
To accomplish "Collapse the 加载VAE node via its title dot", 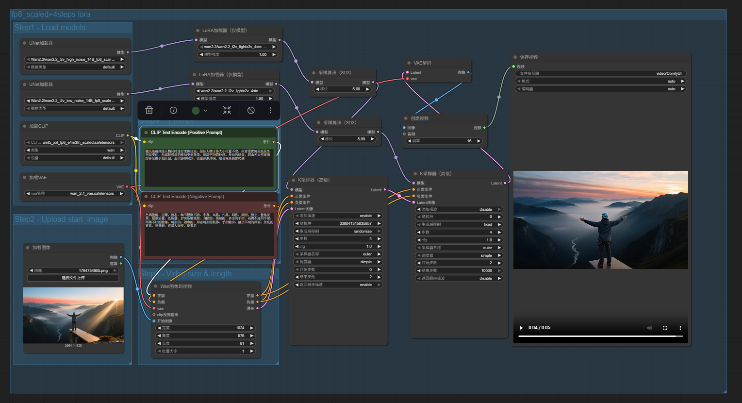I will tap(24, 178).
